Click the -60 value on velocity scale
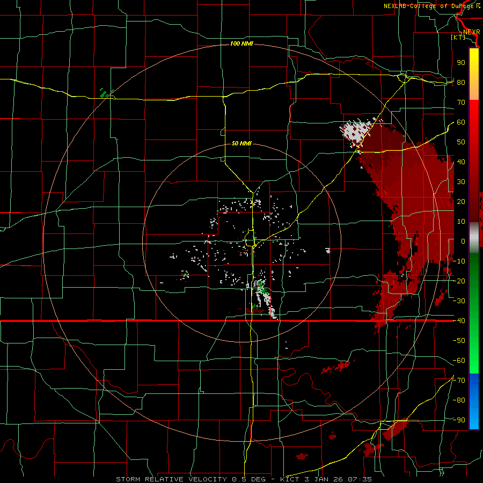Viewport: 483px width, 483px height. (459, 361)
